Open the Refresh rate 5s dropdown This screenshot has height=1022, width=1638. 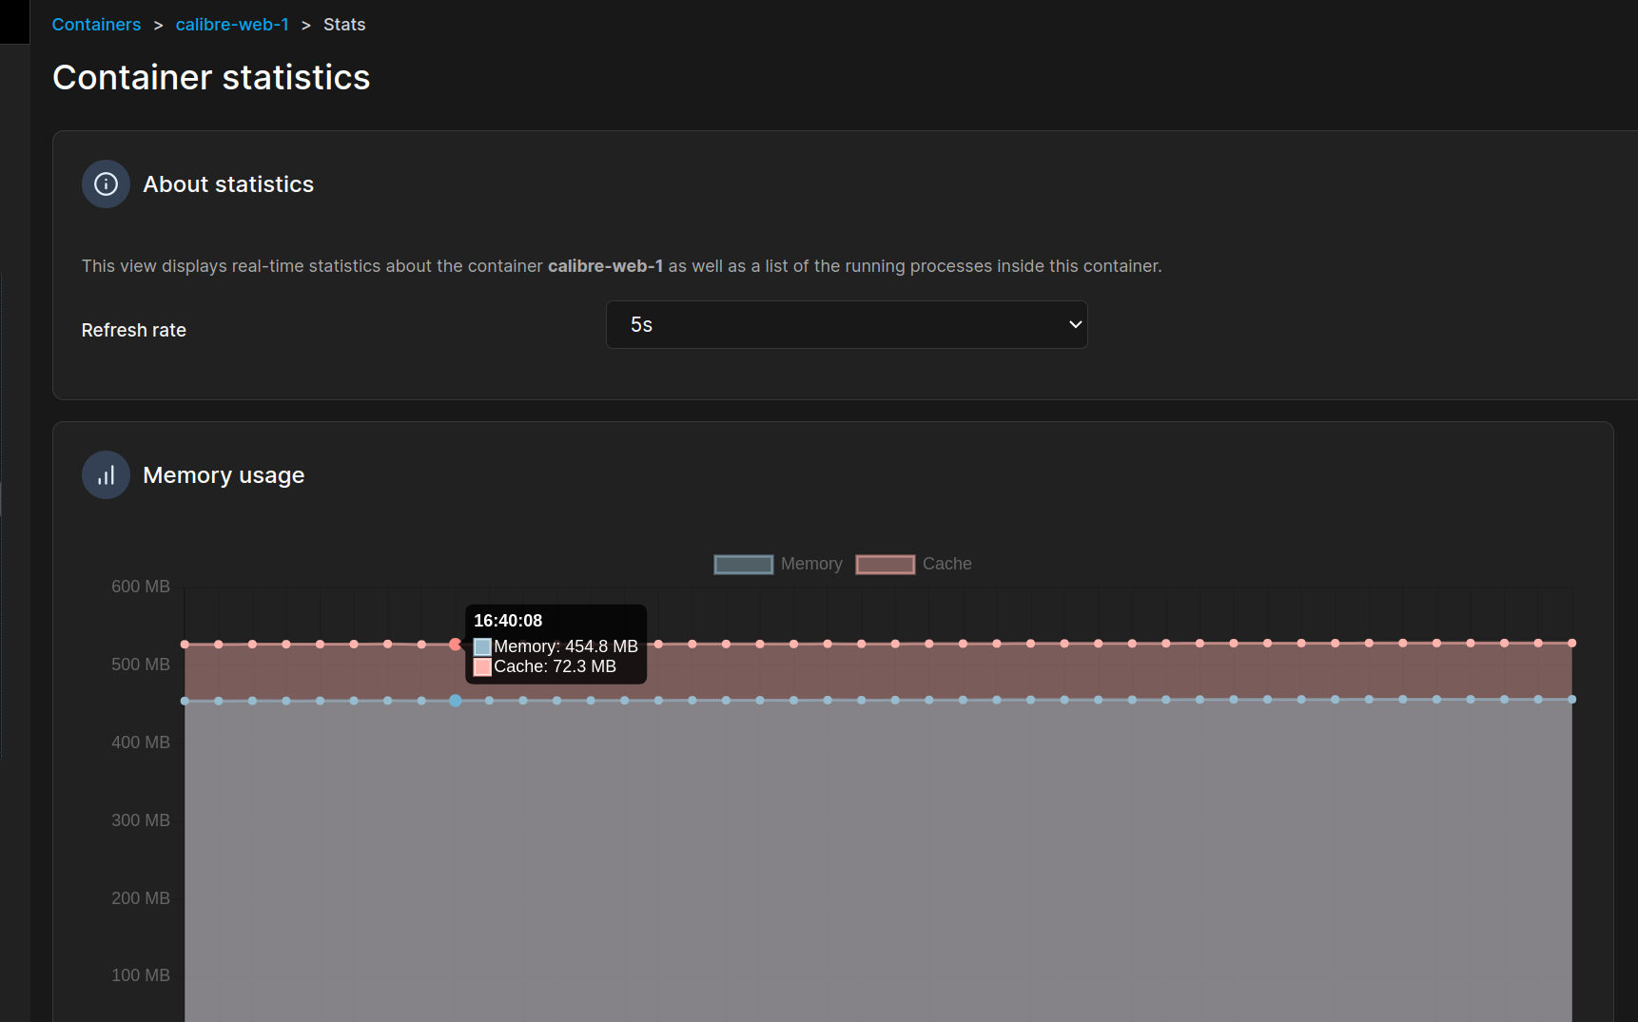pyautogui.click(x=846, y=325)
